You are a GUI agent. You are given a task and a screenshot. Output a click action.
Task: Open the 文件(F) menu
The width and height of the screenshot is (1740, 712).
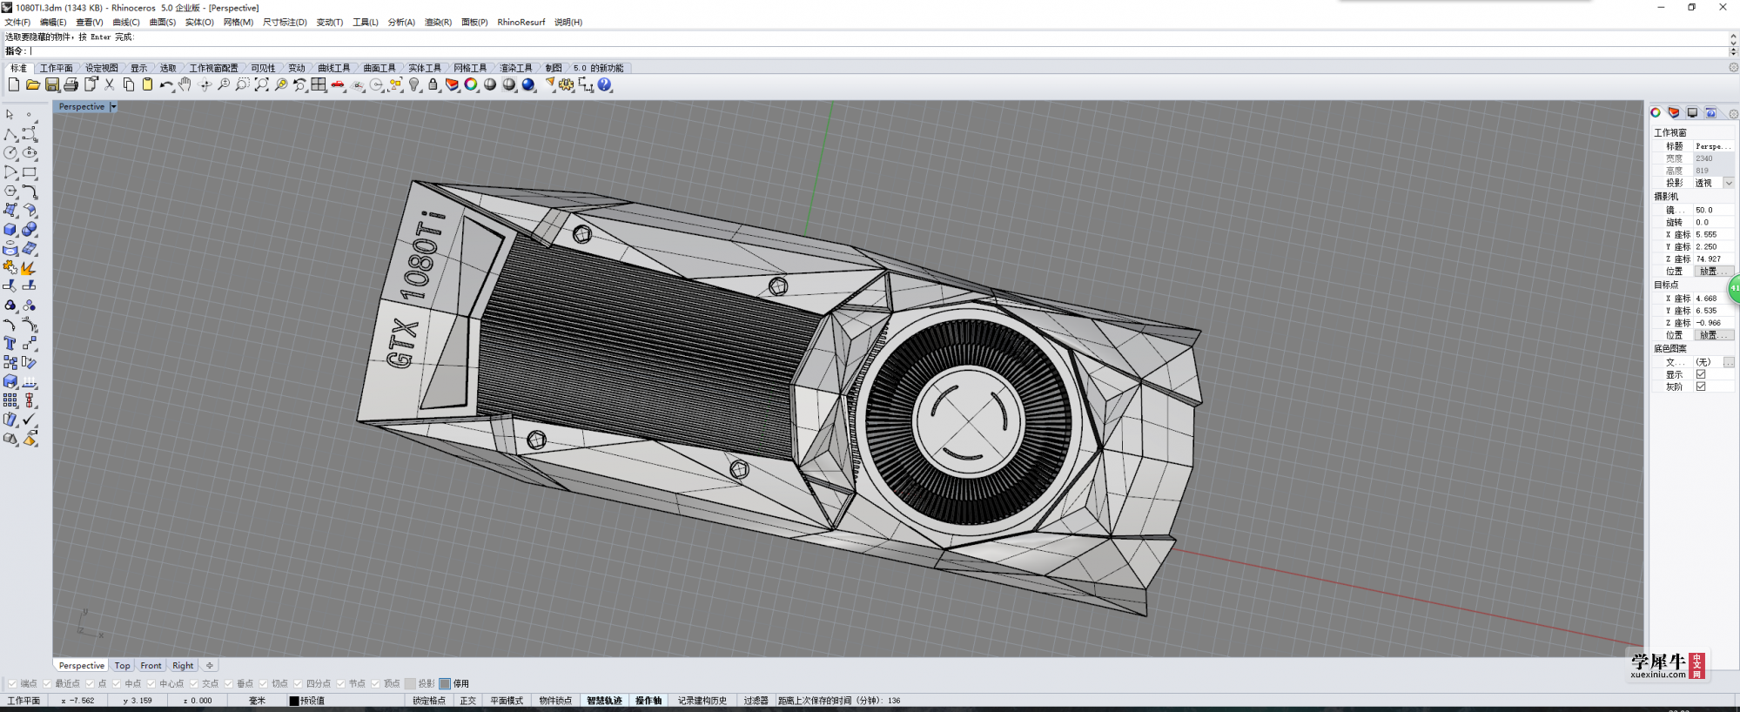coord(17,22)
